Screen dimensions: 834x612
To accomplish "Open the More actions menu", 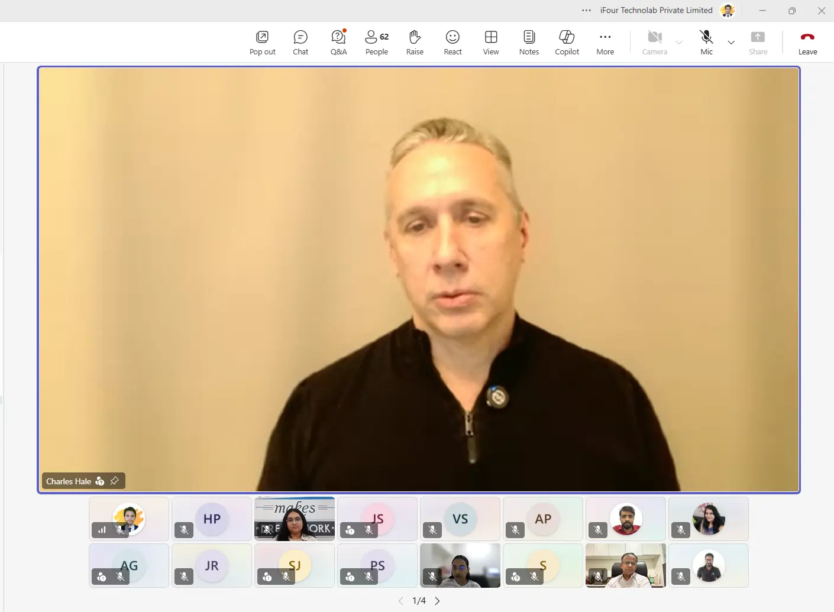I will click(x=605, y=43).
